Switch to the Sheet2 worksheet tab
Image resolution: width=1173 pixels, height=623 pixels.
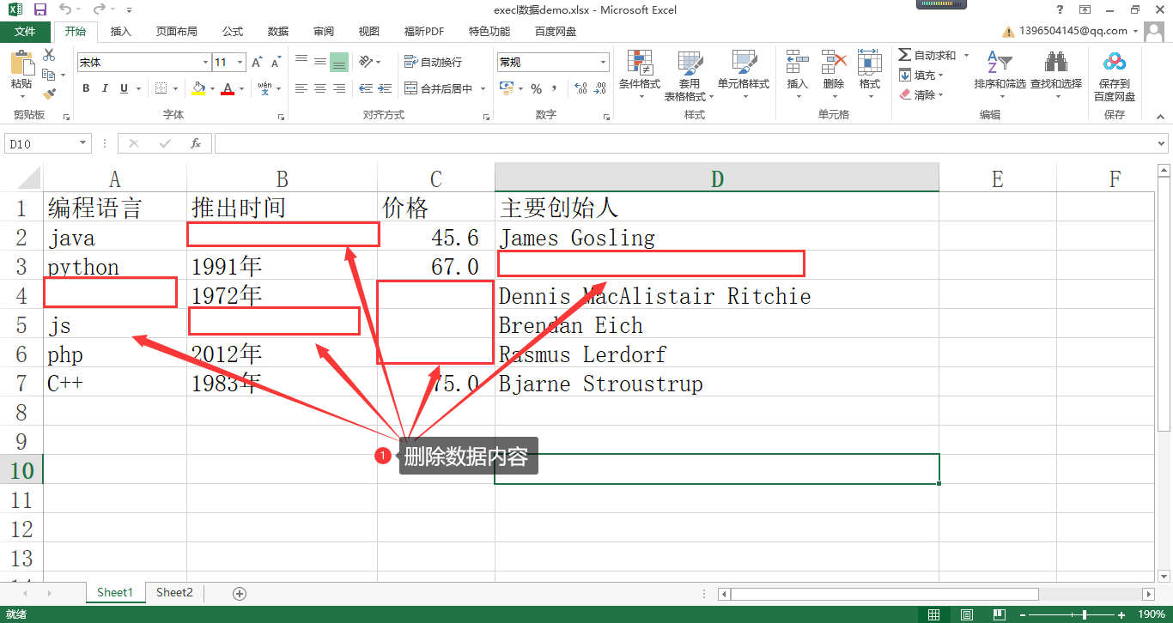click(x=174, y=593)
